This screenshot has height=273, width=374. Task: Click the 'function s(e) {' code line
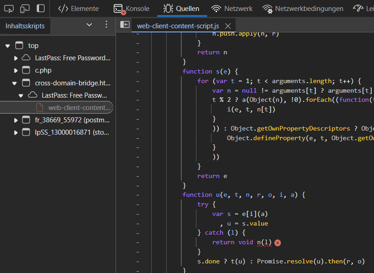tap(210, 72)
